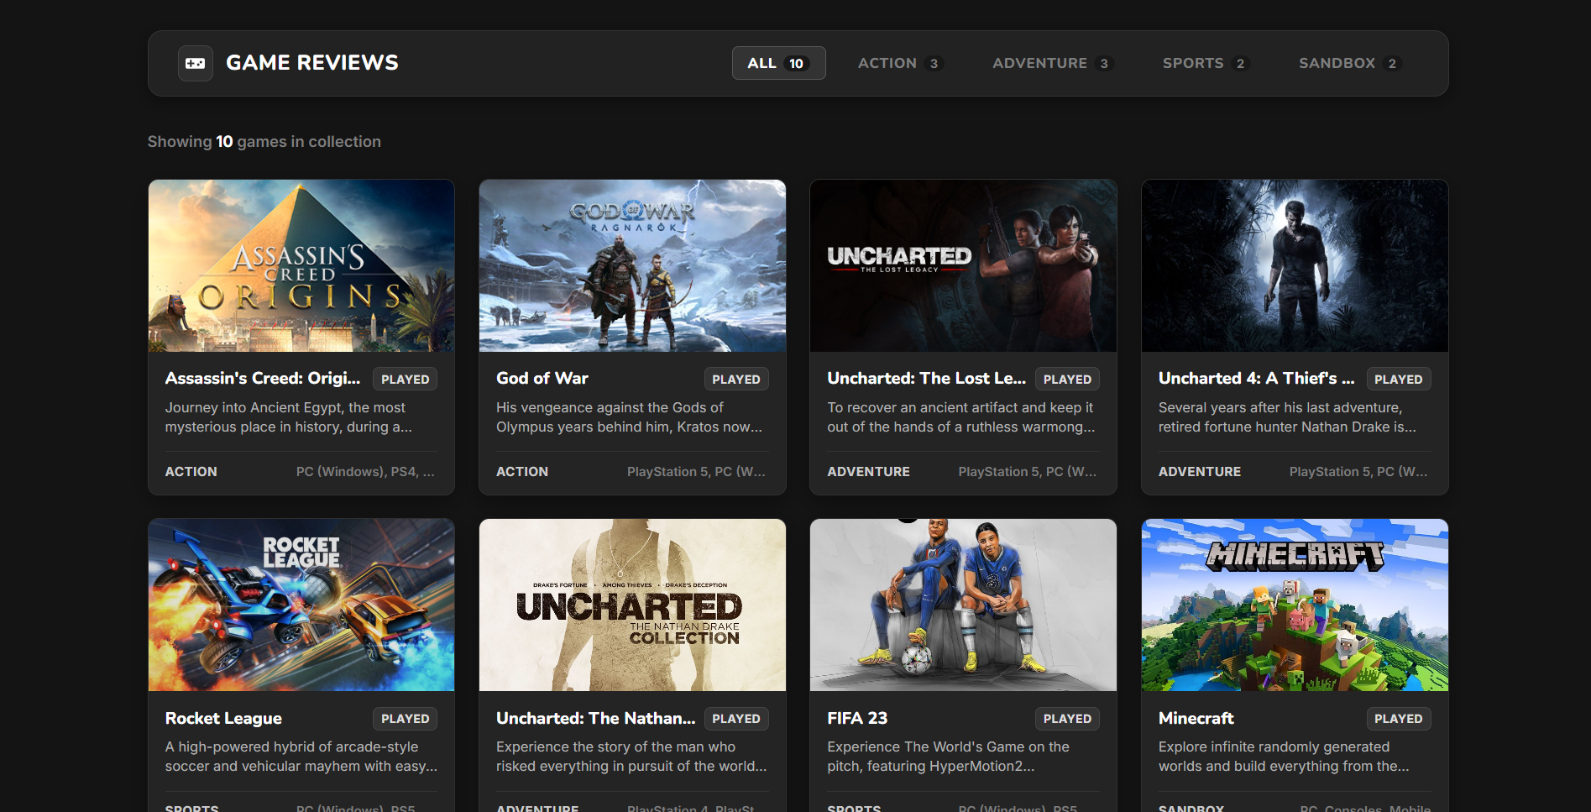1591x812 pixels.
Task: Click 'Experience the story of the man' description
Action: click(631, 757)
